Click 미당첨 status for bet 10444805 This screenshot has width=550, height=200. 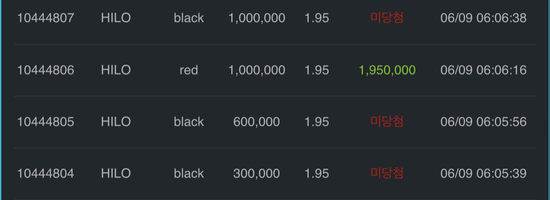387,122
